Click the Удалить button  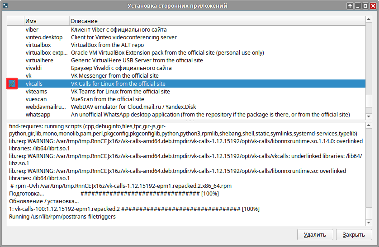point(315,234)
